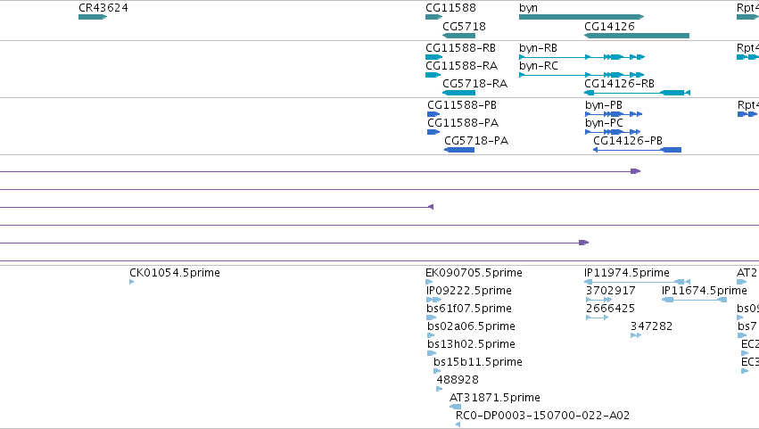
Task: Select the byn gene arrow bar
Action: tap(582, 17)
